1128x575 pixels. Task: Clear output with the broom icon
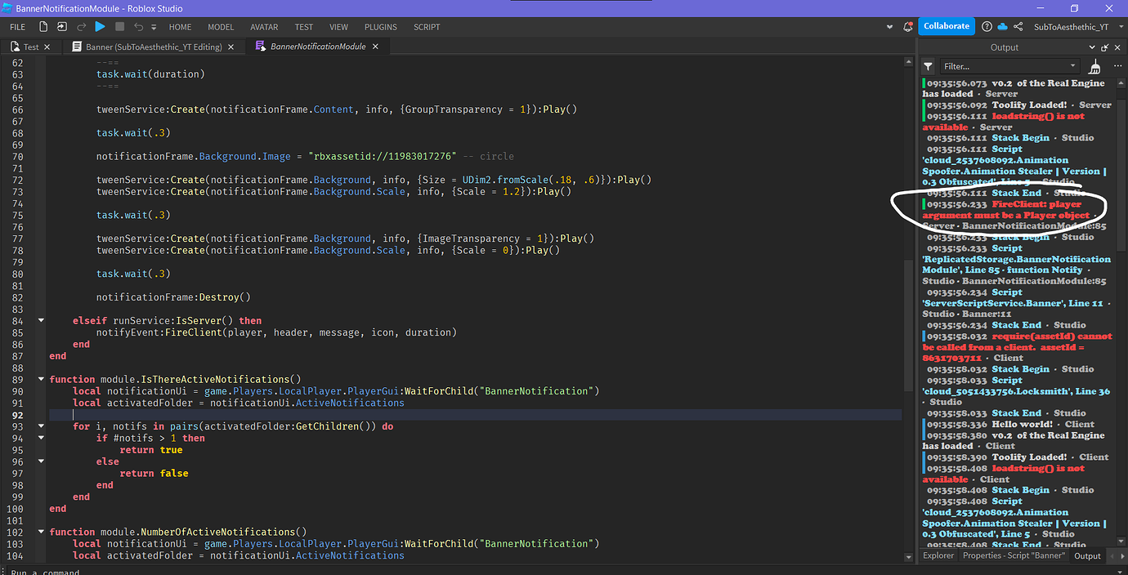1094,66
